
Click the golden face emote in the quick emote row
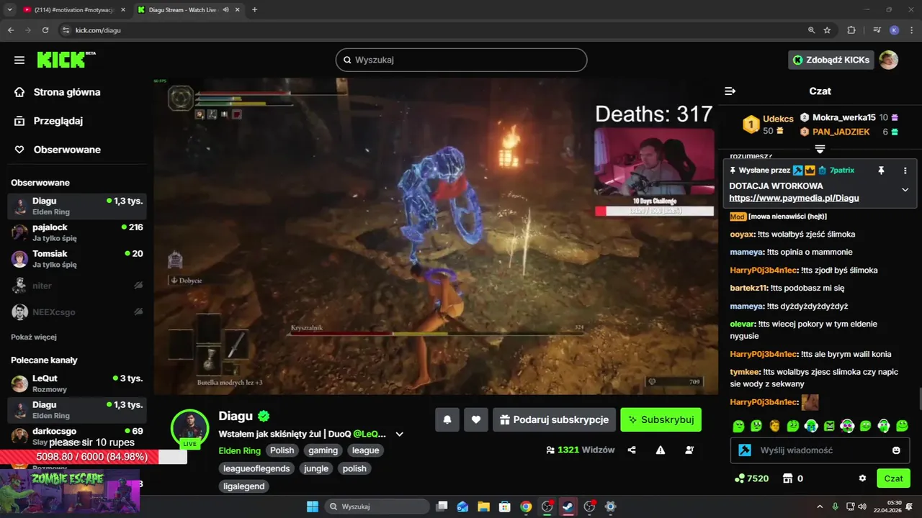[774, 426]
